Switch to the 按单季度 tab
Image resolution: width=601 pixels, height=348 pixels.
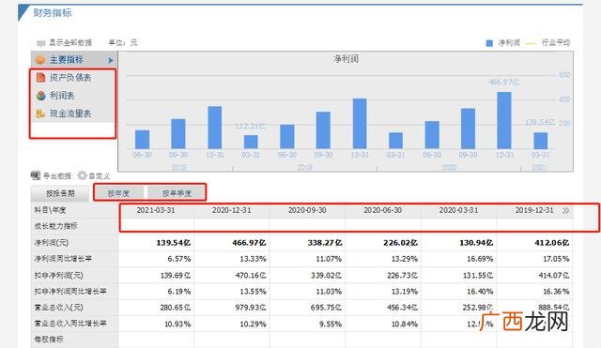(177, 193)
